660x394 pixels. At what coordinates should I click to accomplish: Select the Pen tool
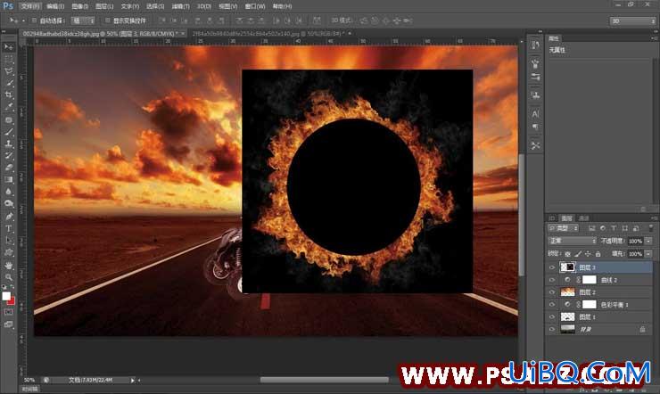click(x=8, y=217)
